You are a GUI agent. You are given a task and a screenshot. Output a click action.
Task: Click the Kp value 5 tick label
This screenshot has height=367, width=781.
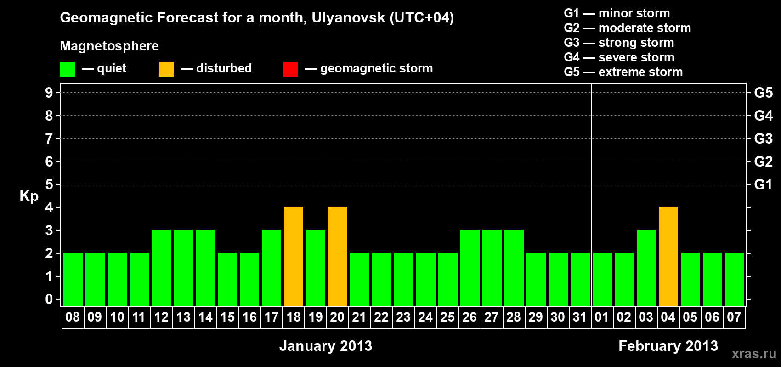click(x=49, y=184)
